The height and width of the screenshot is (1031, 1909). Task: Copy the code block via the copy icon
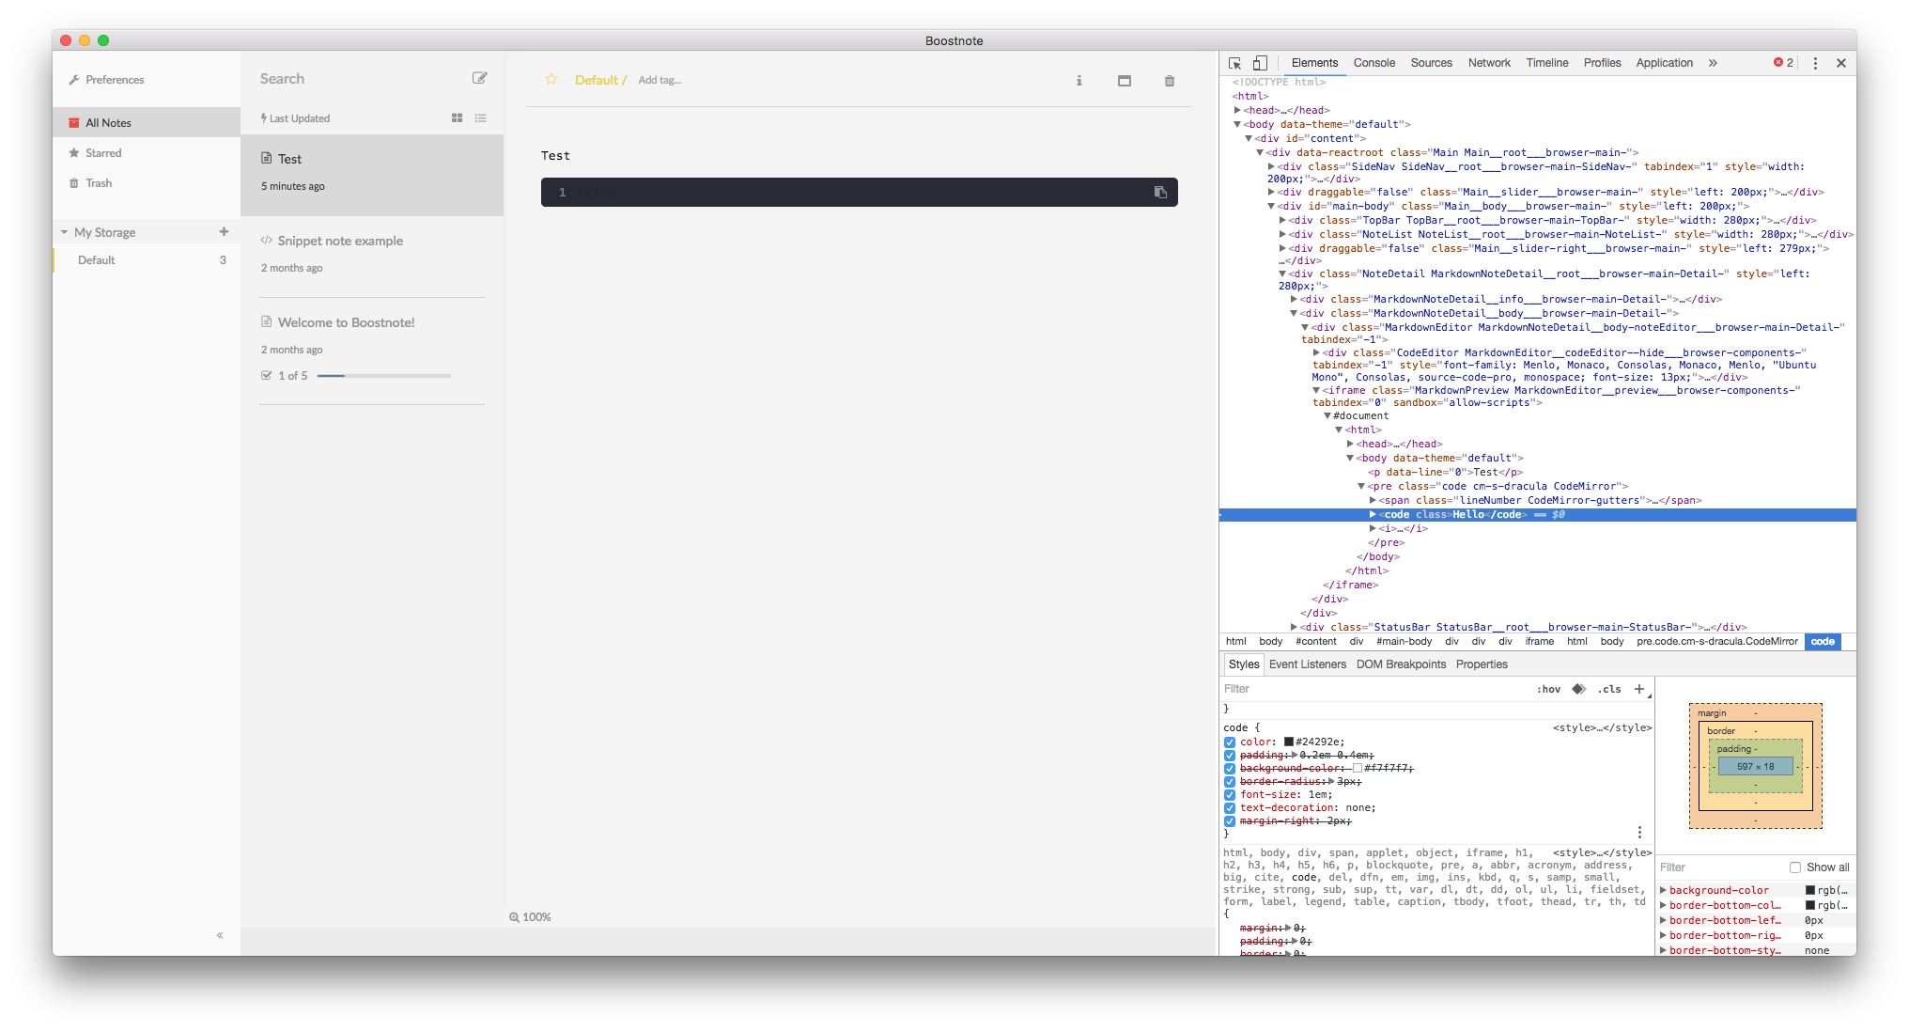1160,192
